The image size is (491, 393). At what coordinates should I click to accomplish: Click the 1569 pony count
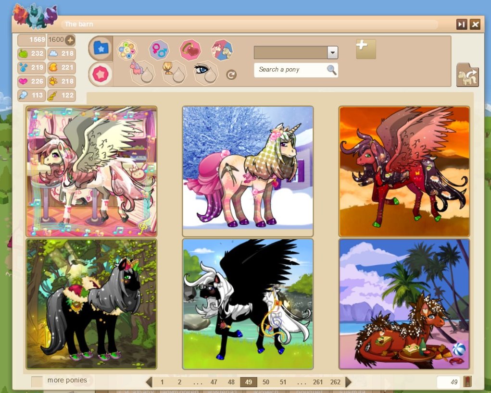31,40
